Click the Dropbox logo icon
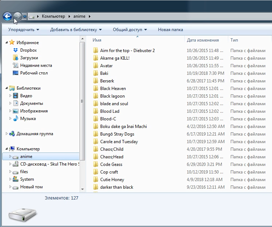This screenshot has height=227, width=272. pyautogui.click(x=16, y=50)
